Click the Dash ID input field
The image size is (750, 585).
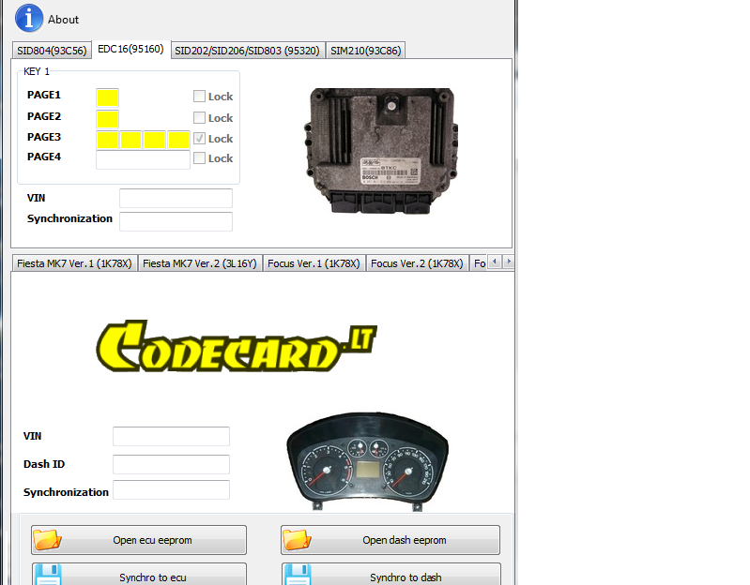(x=171, y=464)
